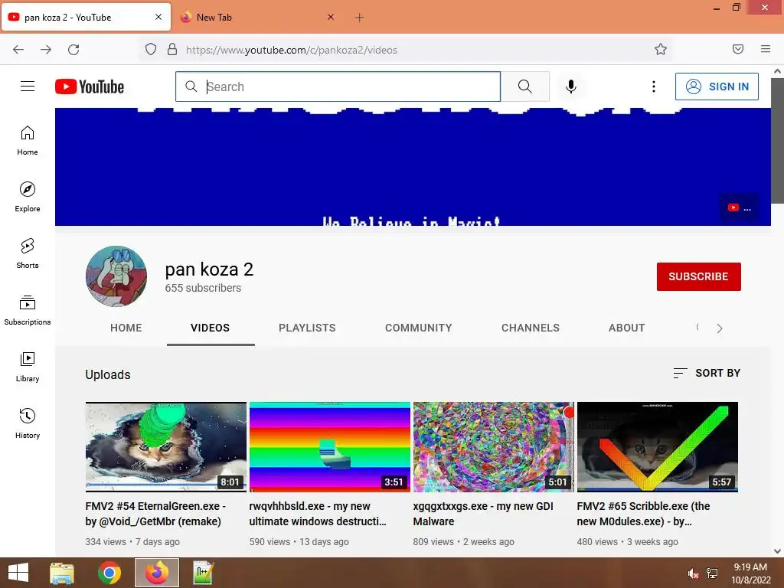The height and width of the screenshot is (588, 784).
Task: Open the COMMUNITY tab
Action: point(419,328)
